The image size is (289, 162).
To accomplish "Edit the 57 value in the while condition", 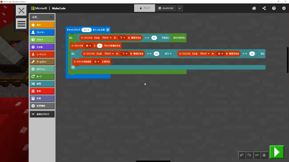I will point(154,38).
